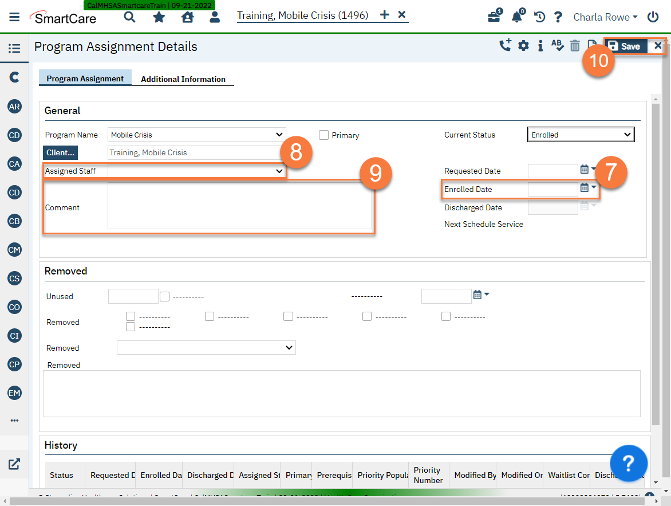671x506 pixels.
Task: Open the settings gear in the toolbar
Action: 523,45
